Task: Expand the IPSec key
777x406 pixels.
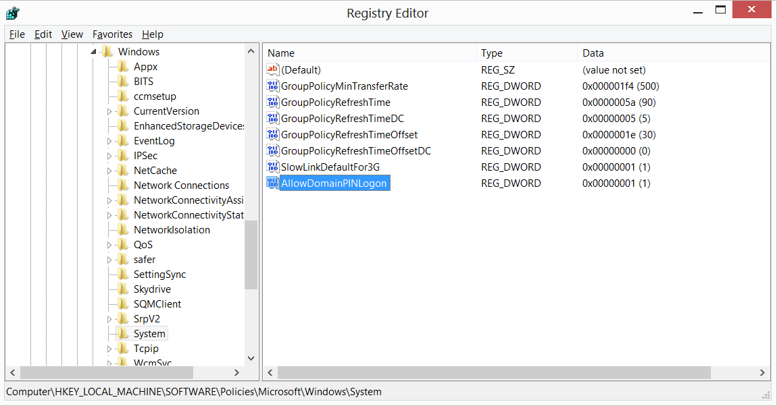Action: (x=109, y=156)
